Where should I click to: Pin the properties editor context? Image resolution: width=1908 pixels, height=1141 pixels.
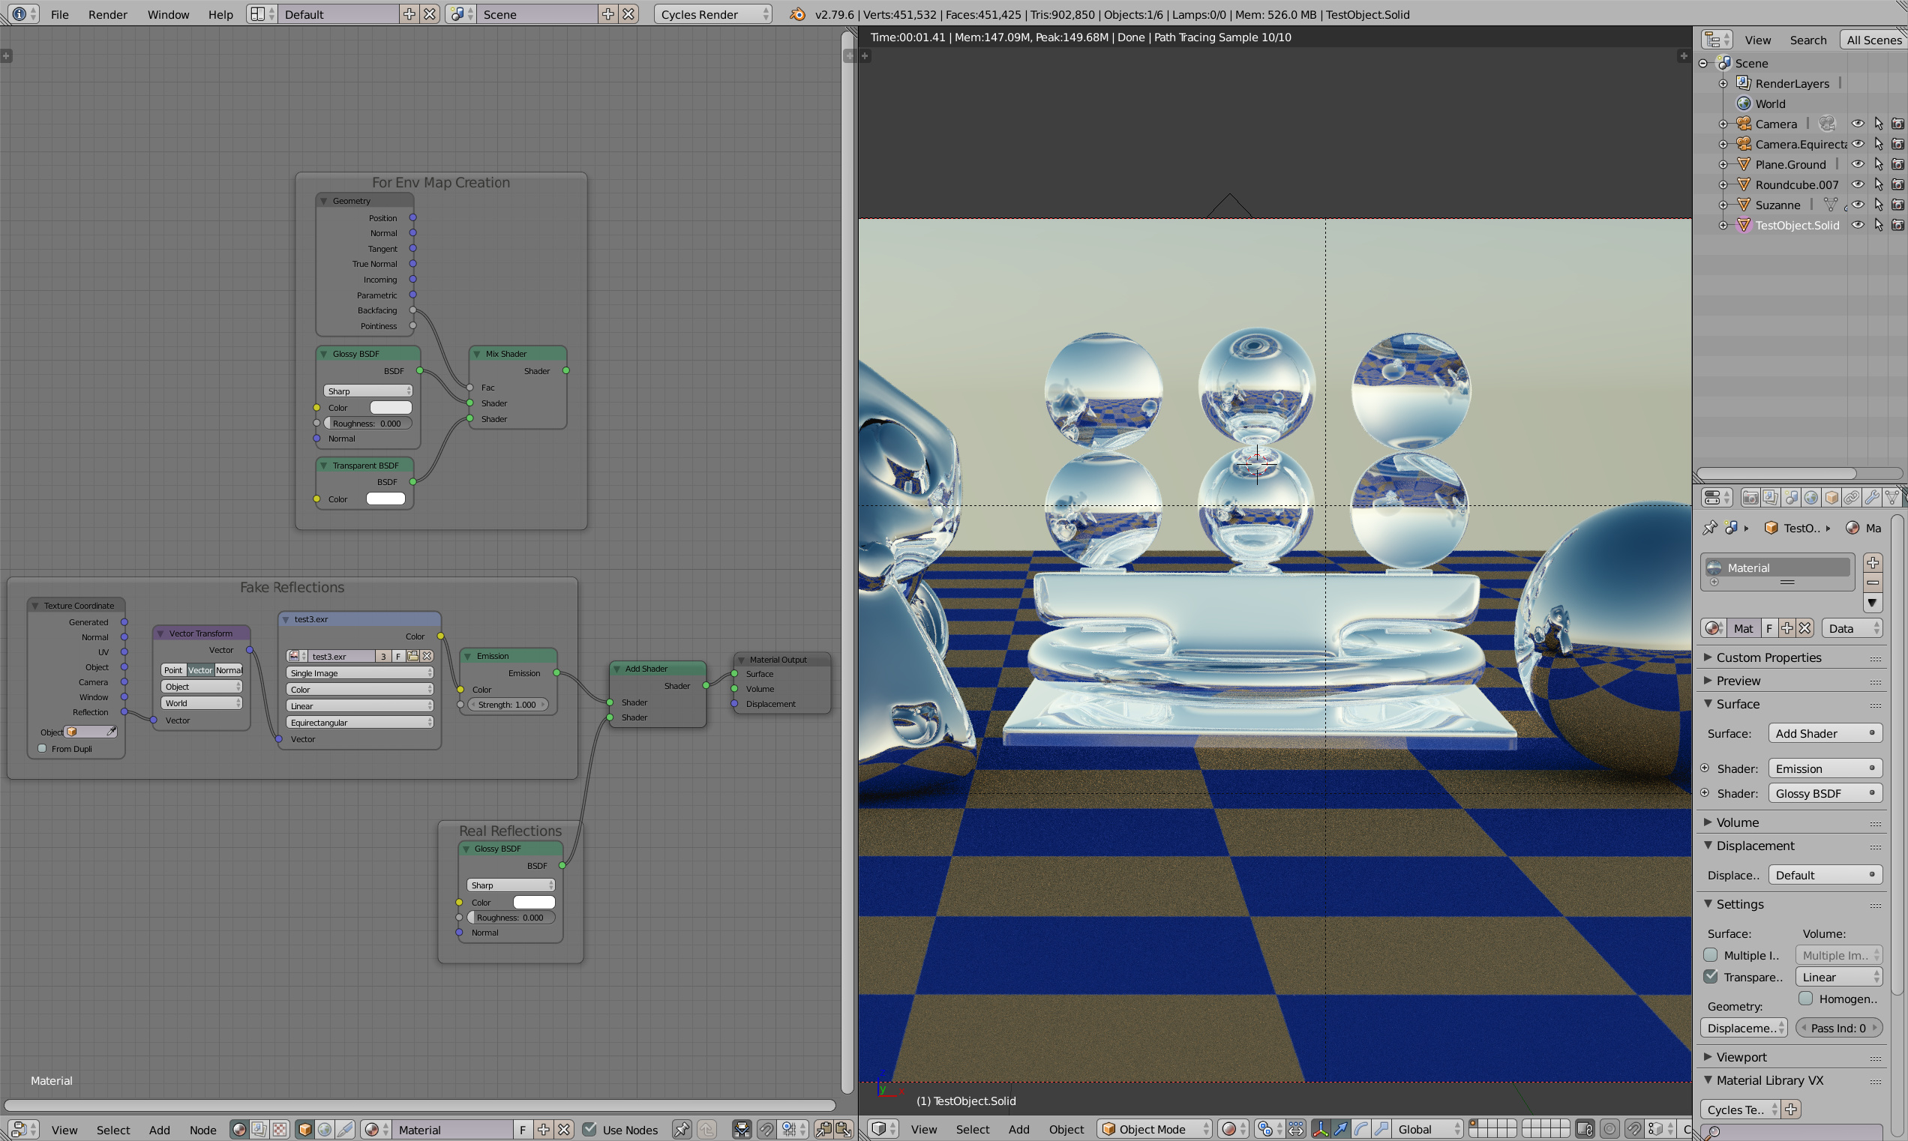coord(1709,528)
